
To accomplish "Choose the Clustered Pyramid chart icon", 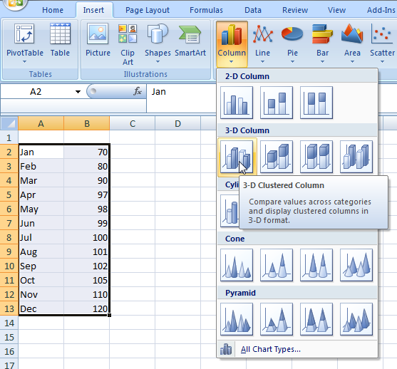I will 237,319.
